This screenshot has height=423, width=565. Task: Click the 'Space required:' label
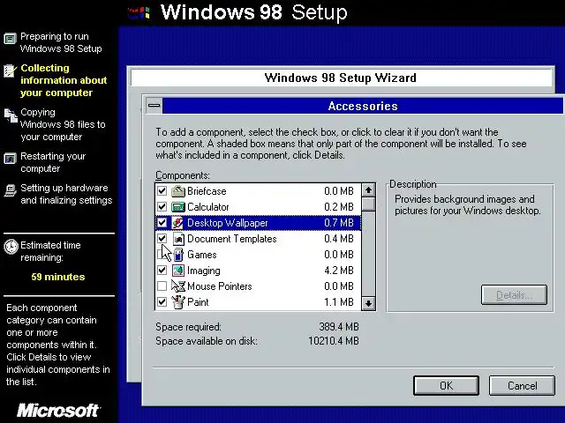pyautogui.click(x=188, y=327)
